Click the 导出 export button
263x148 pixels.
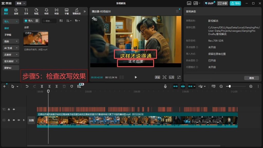pos(235,3)
